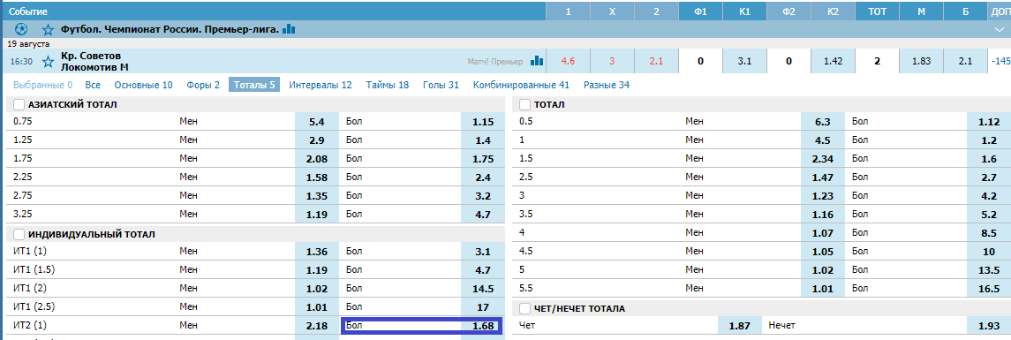Switch to the Основные 10 tab
This screenshot has height=340, width=1011.
click(143, 85)
